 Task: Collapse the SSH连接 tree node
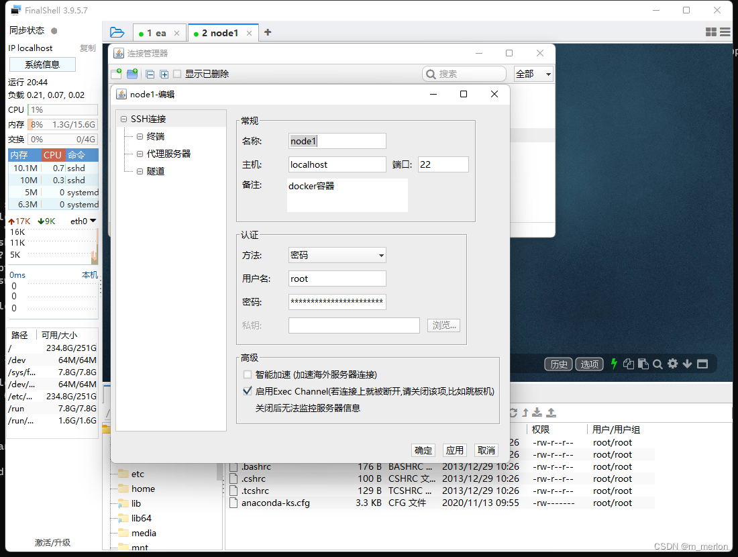[x=124, y=119]
